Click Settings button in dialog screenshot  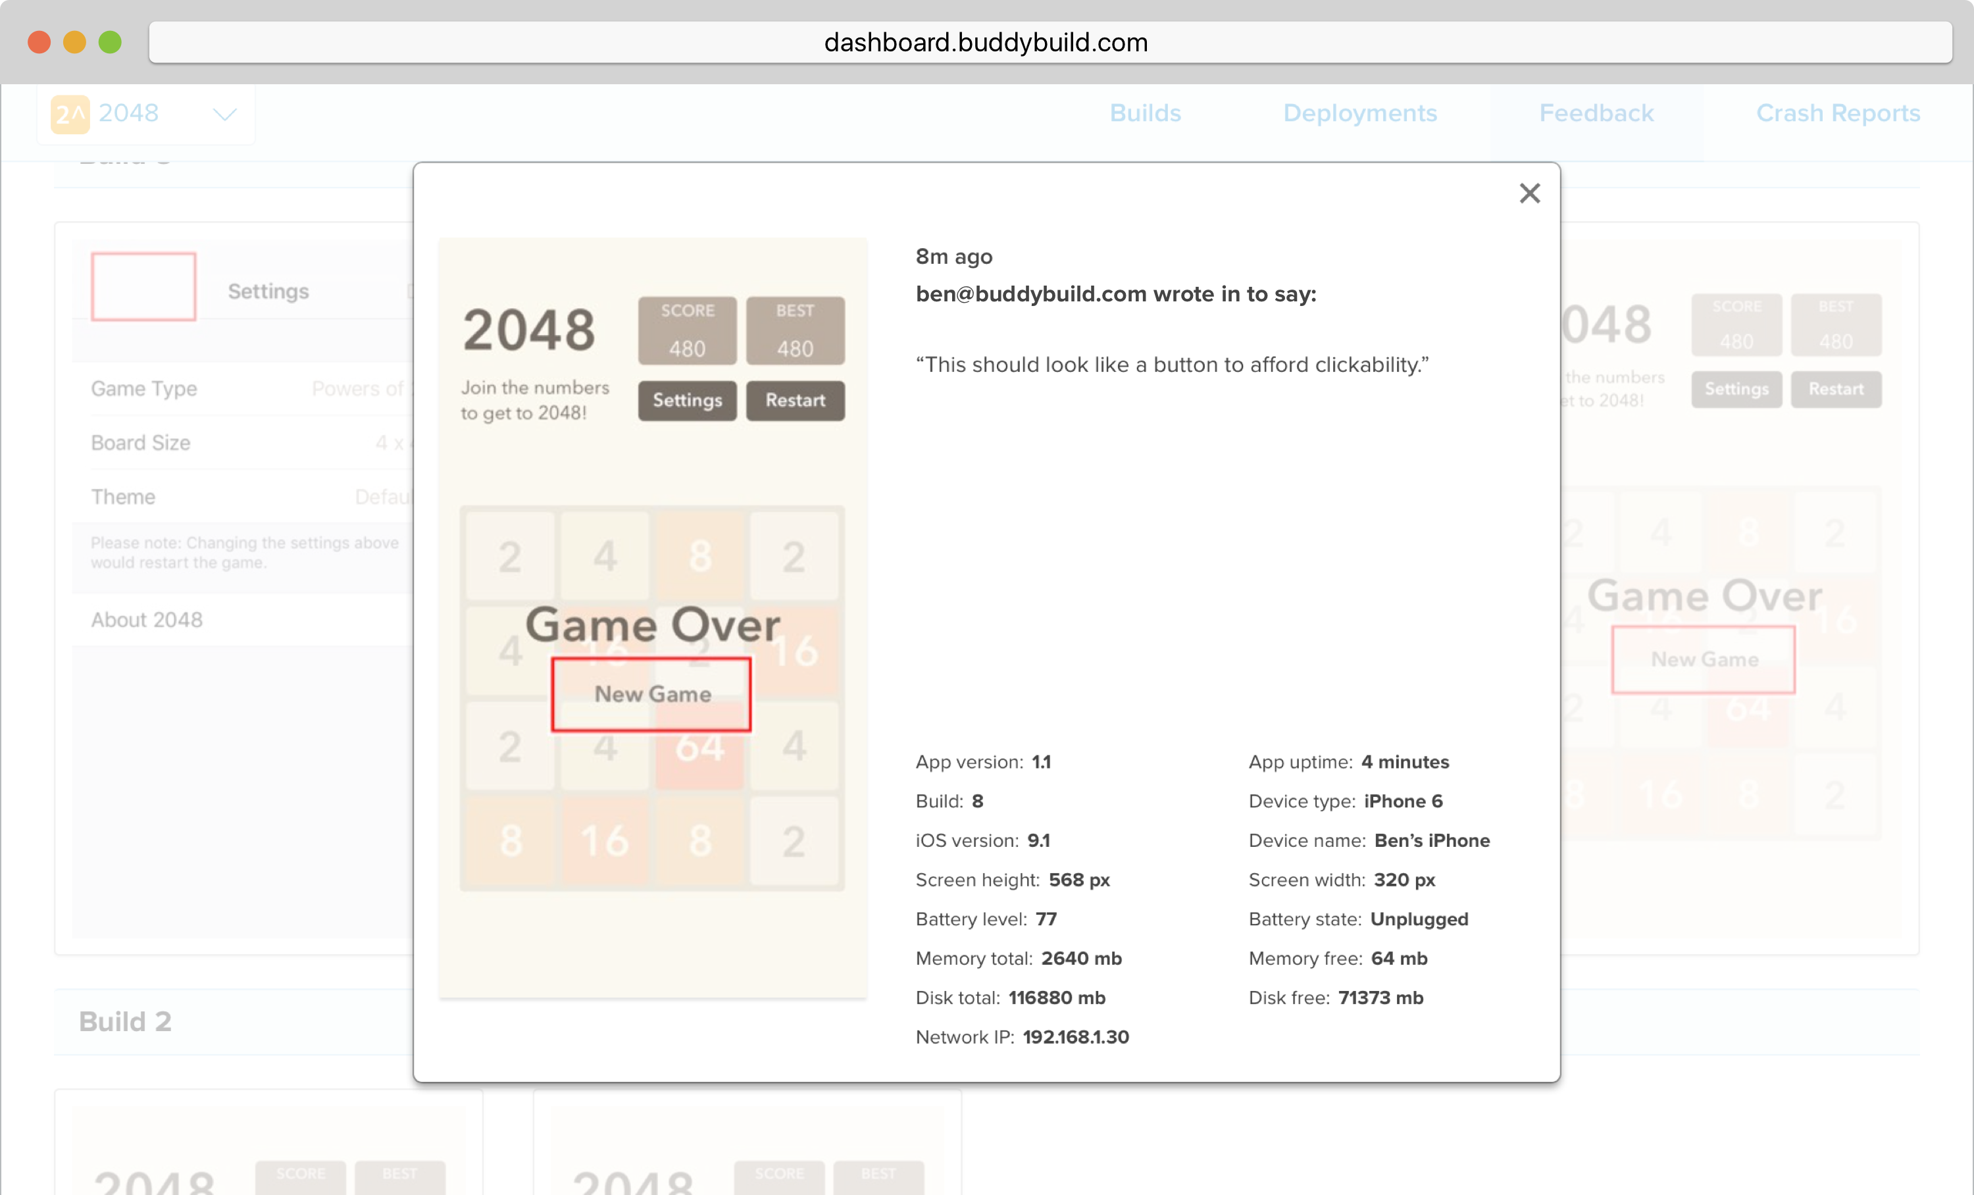tap(686, 399)
